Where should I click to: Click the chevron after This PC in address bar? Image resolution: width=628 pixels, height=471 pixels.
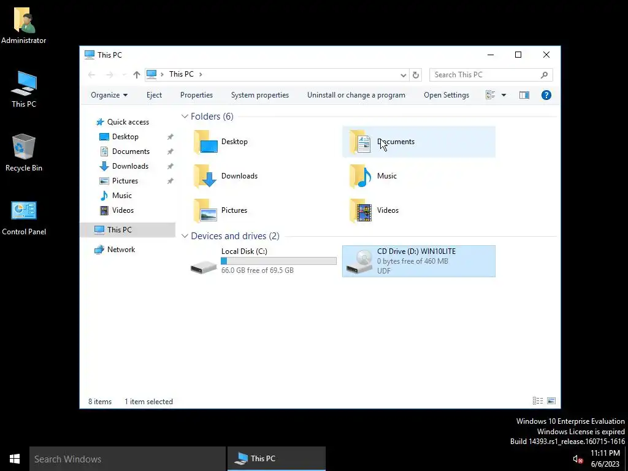tap(201, 74)
